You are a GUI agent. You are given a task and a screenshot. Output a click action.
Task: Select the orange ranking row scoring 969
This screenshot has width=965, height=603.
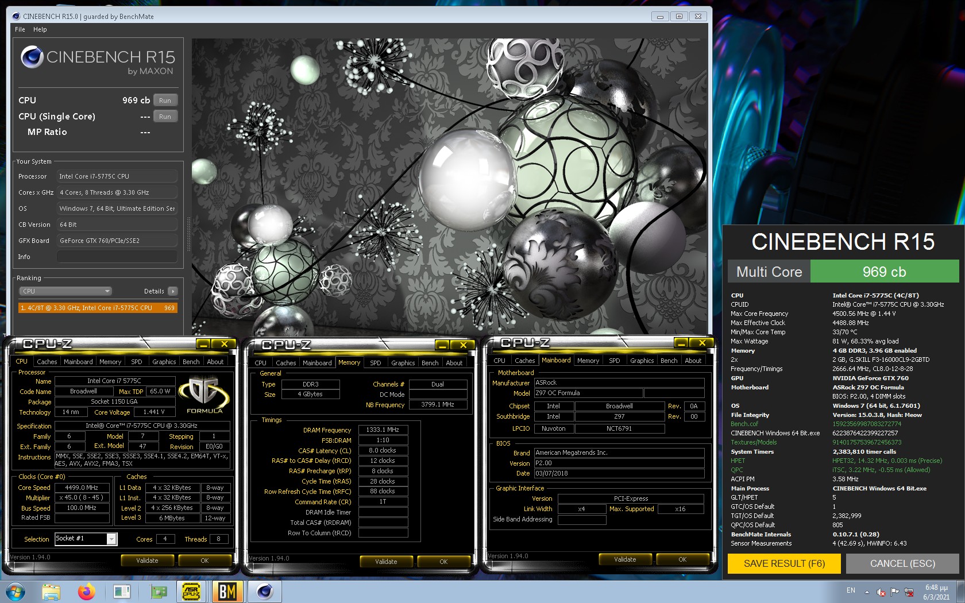pos(98,308)
